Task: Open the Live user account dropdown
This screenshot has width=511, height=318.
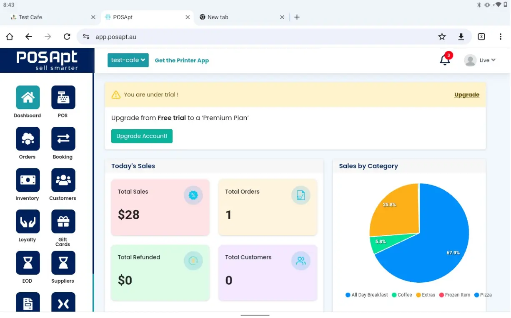Action: tap(480, 60)
